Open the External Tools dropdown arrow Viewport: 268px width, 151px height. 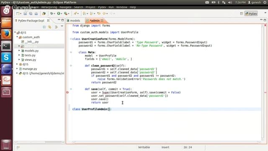pyautogui.click(x=69, y=14)
